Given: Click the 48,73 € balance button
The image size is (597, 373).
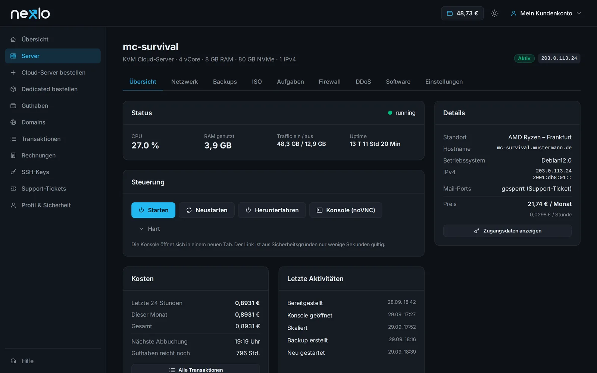Looking at the screenshot, I should (x=462, y=13).
